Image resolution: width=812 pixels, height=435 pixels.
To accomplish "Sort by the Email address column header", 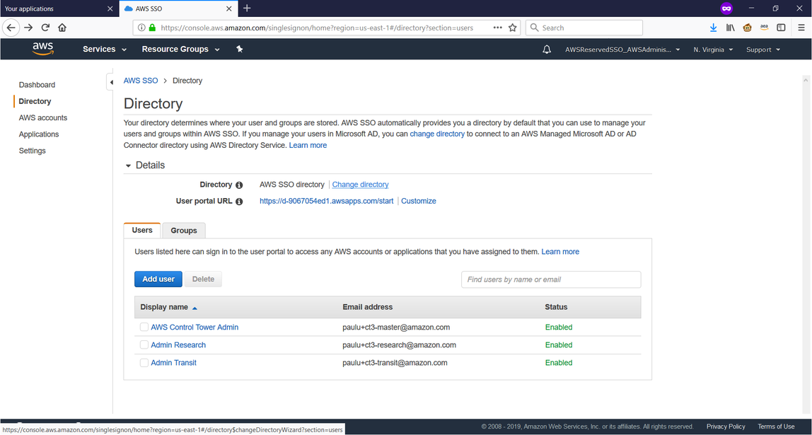I will [x=368, y=307].
